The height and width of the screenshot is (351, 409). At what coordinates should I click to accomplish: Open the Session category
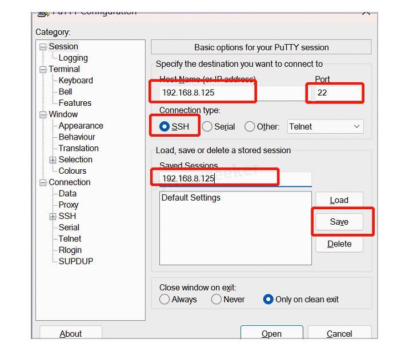pos(63,46)
